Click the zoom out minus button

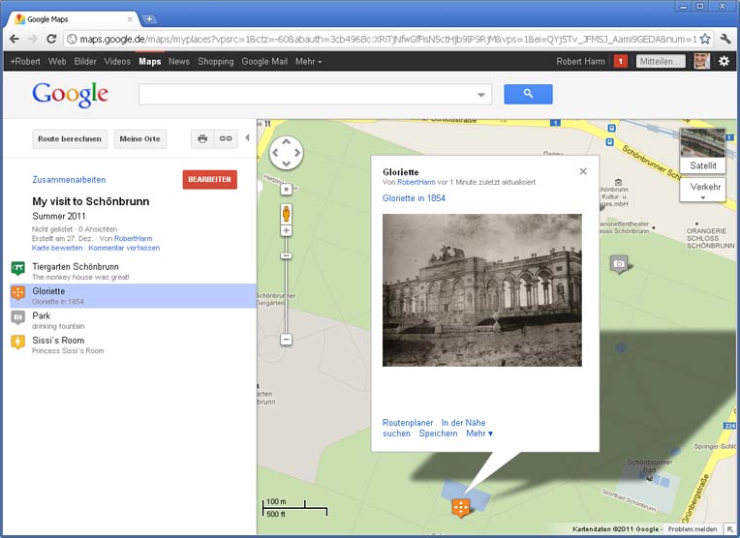coord(286,340)
